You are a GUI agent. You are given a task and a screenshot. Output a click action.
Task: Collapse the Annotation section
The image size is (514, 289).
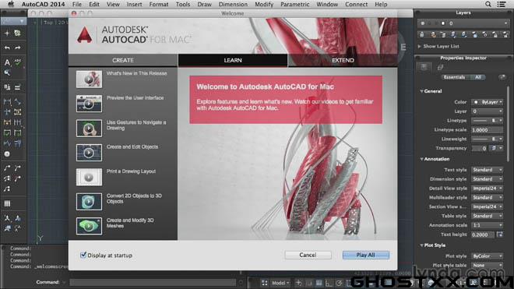[x=421, y=159]
